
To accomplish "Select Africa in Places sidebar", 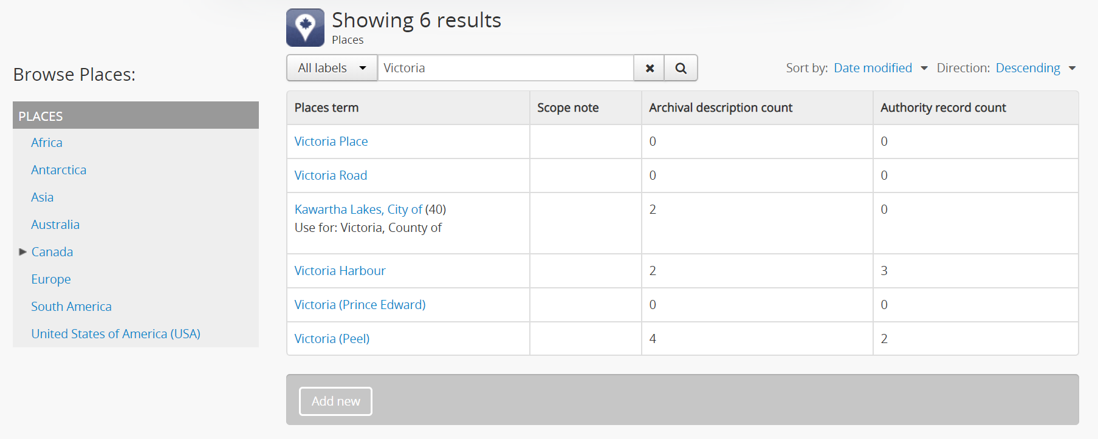I will (x=47, y=143).
